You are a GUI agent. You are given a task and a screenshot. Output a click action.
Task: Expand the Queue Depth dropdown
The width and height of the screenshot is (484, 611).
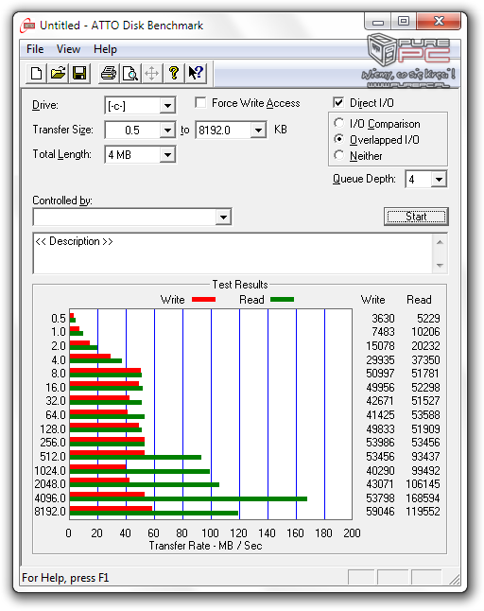439,180
